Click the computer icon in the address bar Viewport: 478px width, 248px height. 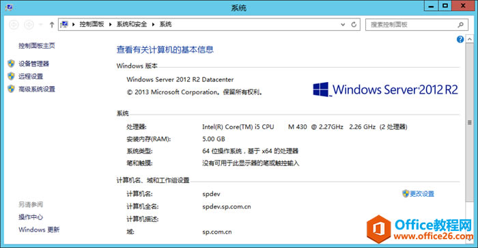[x=64, y=25]
